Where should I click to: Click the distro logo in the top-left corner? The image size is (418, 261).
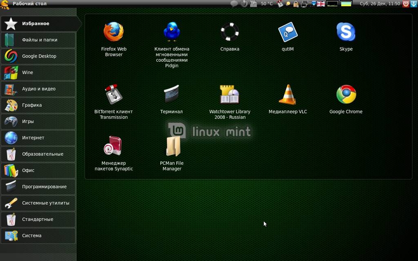click(x=5, y=4)
